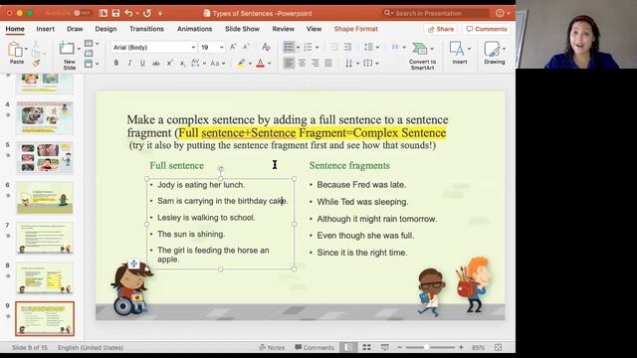Image resolution: width=637 pixels, height=358 pixels.
Task: Fit slide to current window
Action: (498, 347)
